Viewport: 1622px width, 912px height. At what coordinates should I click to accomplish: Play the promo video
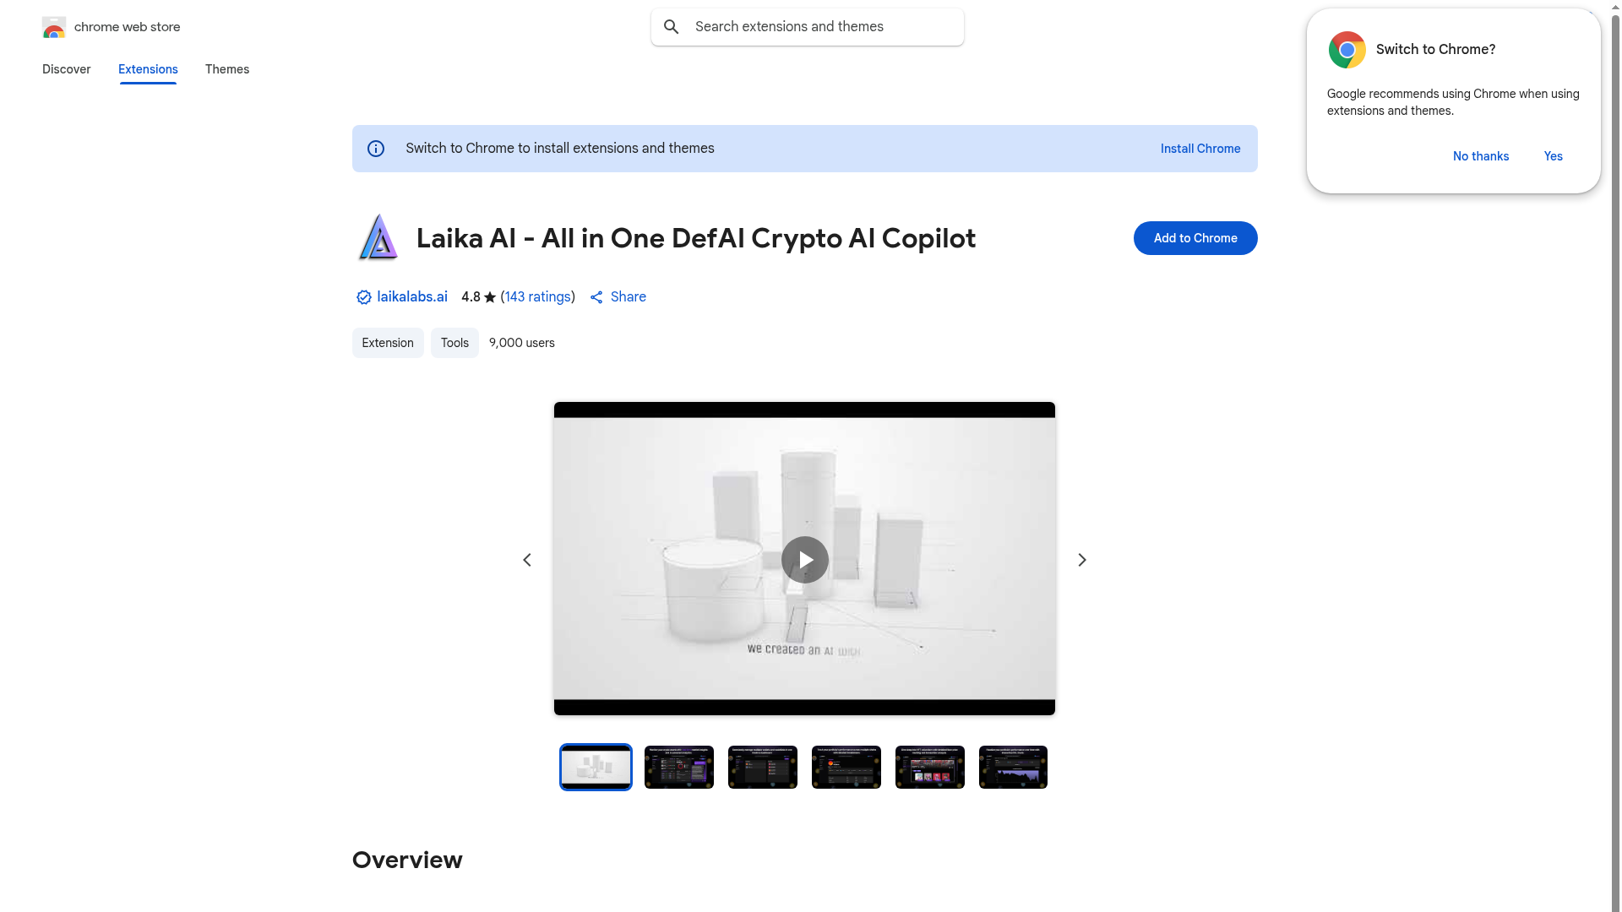pos(804,560)
